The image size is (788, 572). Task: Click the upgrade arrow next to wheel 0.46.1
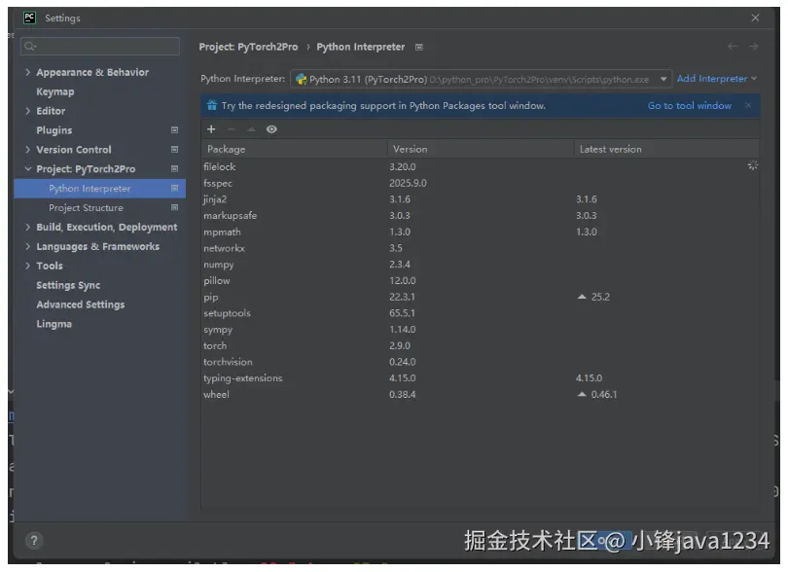pyautogui.click(x=582, y=394)
